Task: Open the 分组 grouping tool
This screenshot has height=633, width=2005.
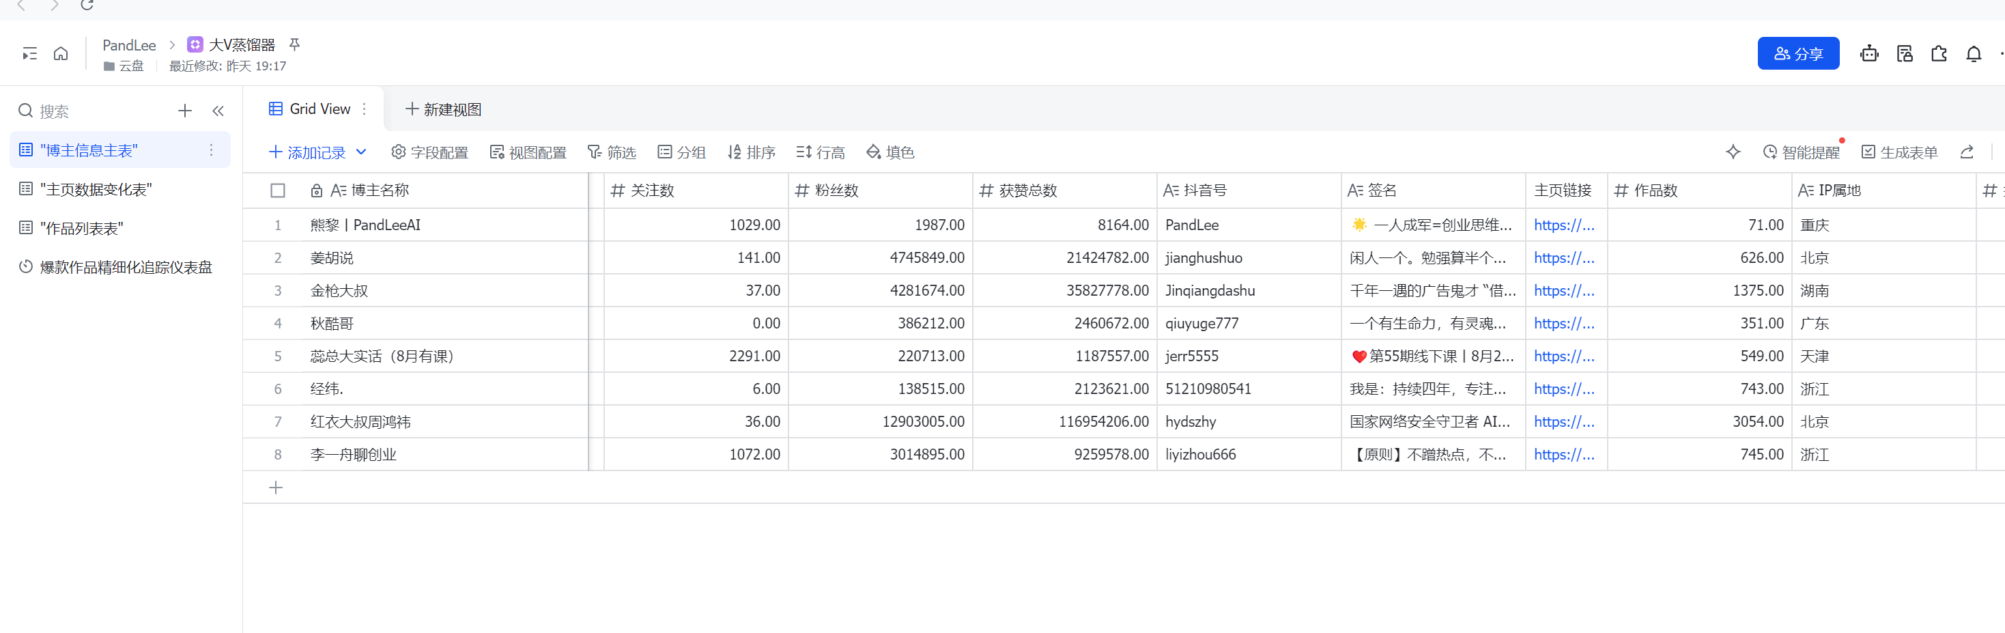Action: pyautogui.click(x=682, y=152)
